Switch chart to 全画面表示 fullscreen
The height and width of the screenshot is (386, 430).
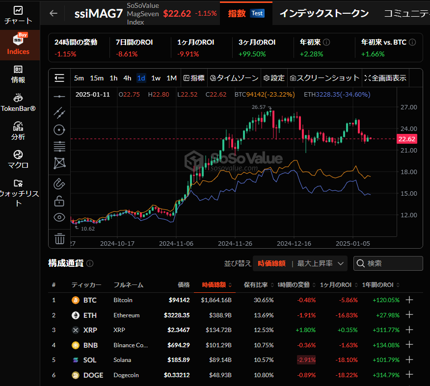point(385,78)
